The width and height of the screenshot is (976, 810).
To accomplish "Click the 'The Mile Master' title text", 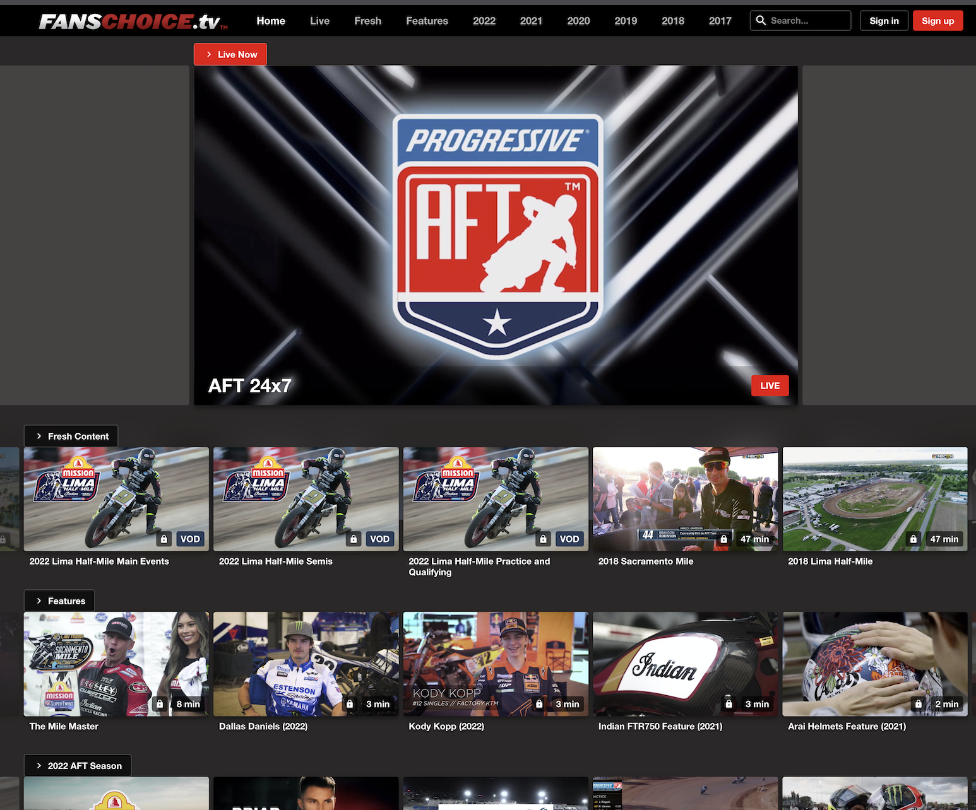I will pyautogui.click(x=64, y=726).
